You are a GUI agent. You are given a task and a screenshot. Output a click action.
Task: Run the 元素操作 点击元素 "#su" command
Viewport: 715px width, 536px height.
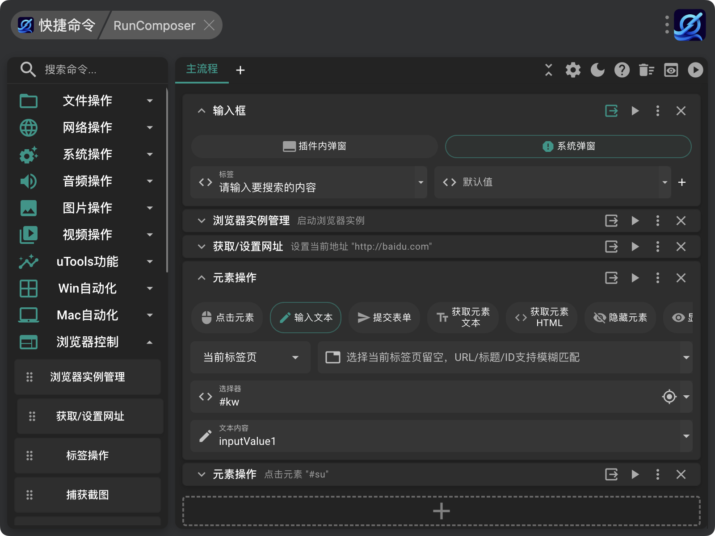click(x=635, y=474)
